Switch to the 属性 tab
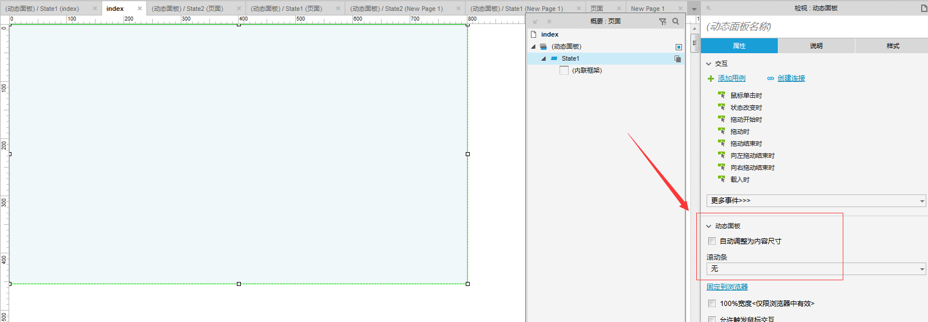 pos(739,46)
